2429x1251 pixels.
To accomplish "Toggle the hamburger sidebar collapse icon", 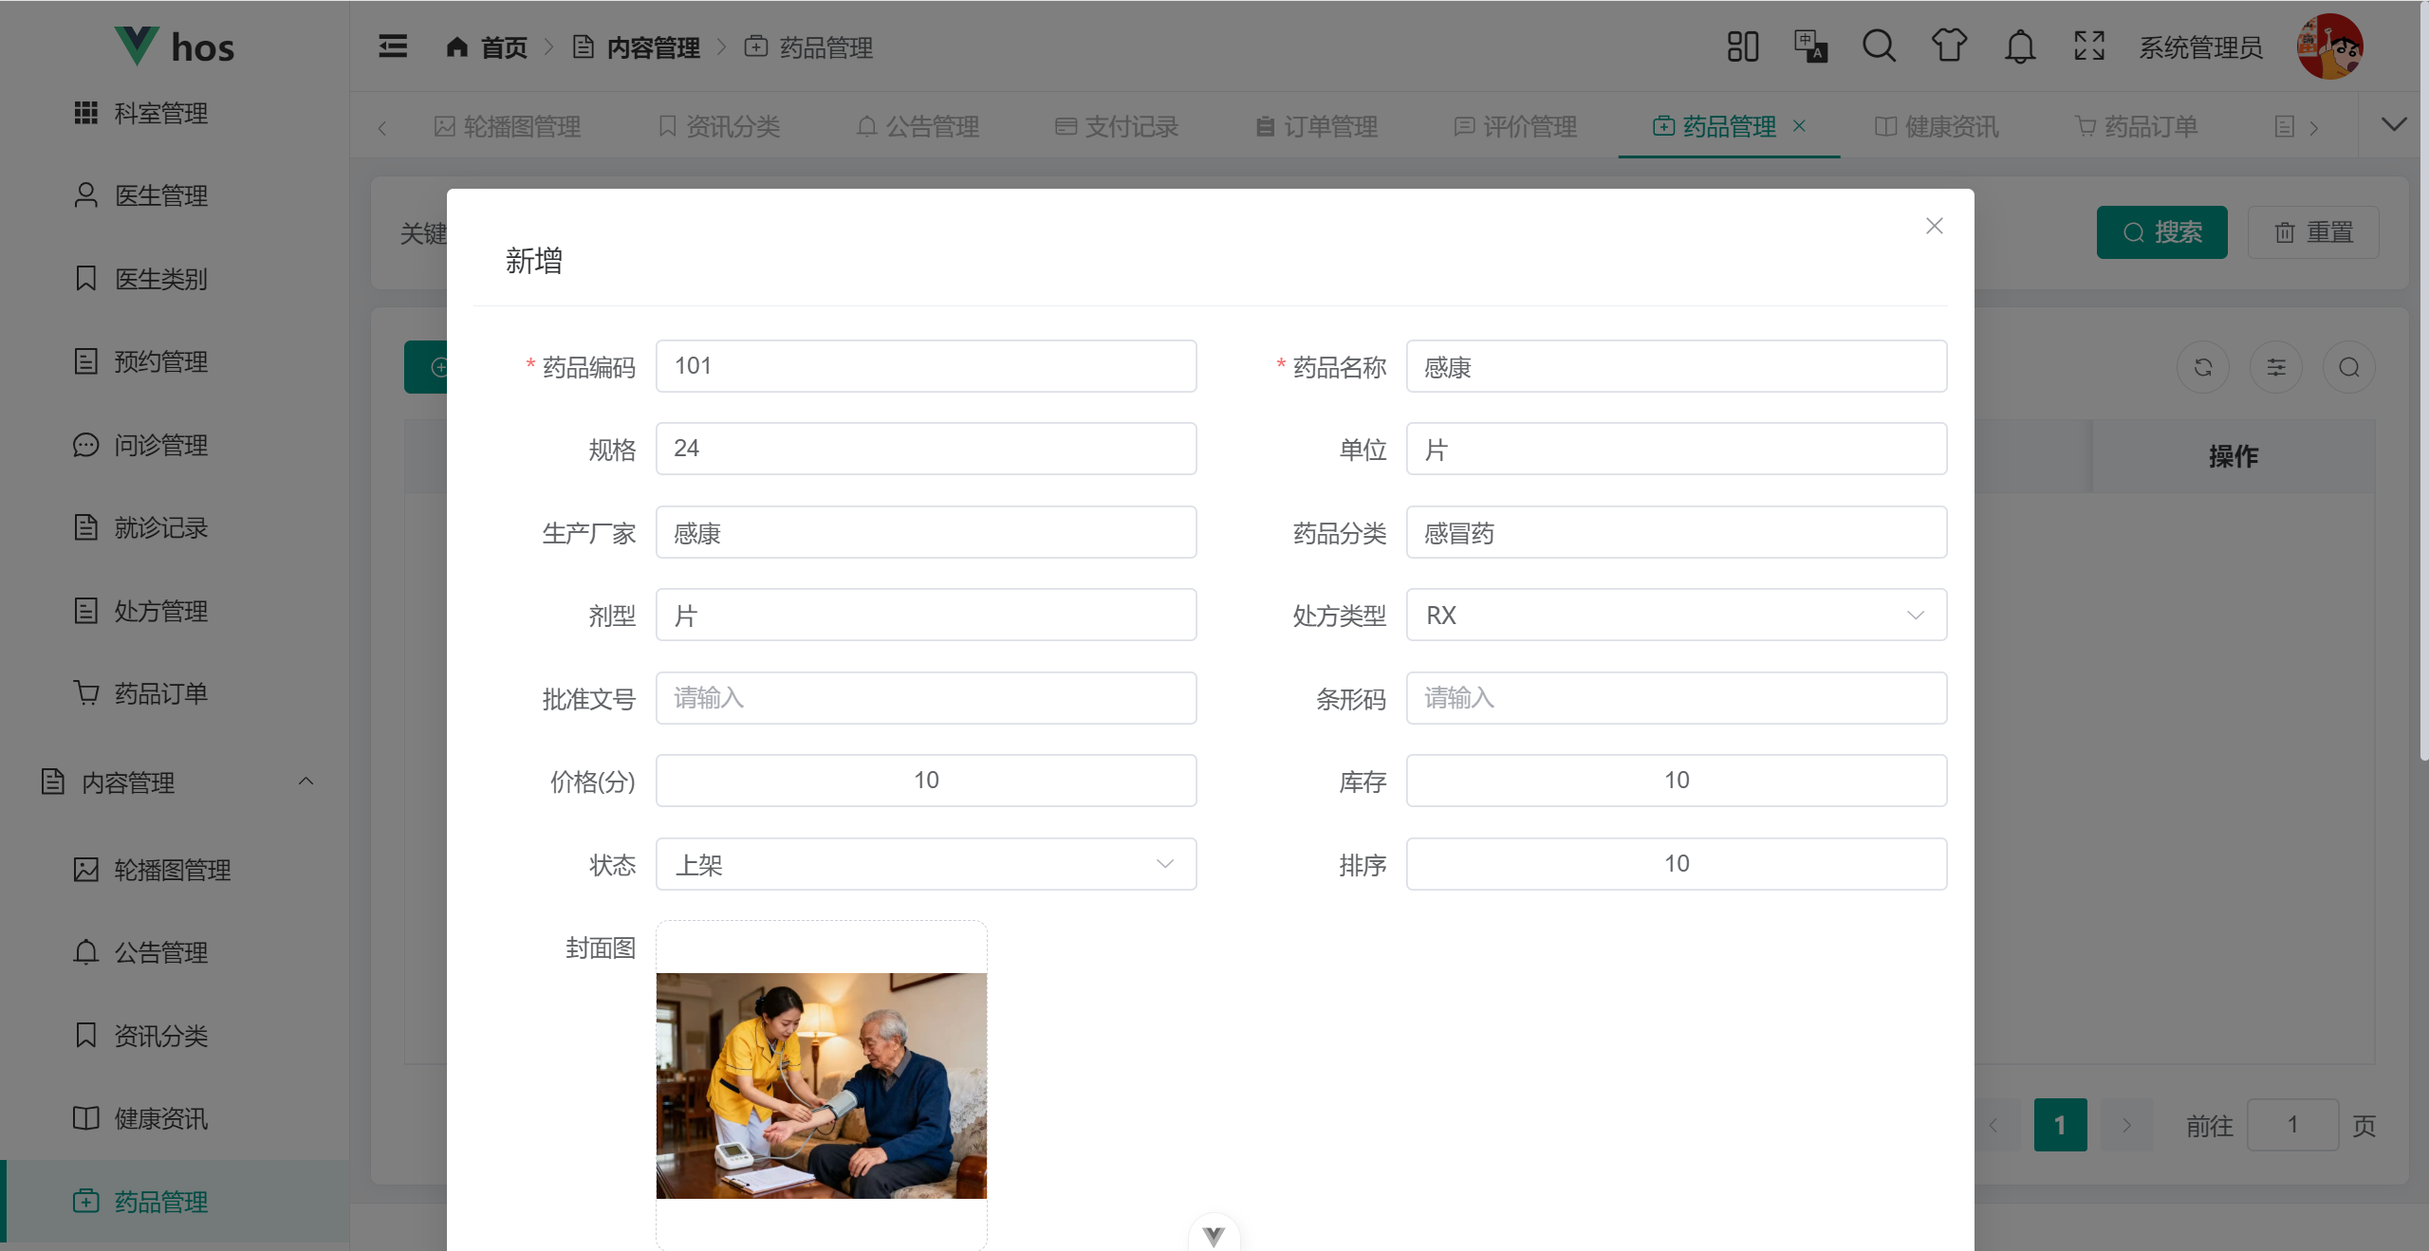I will [393, 46].
